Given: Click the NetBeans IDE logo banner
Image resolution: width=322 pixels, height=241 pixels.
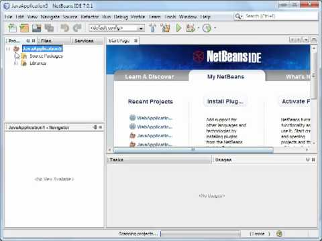Looking at the screenshot, I should (227, 56).
